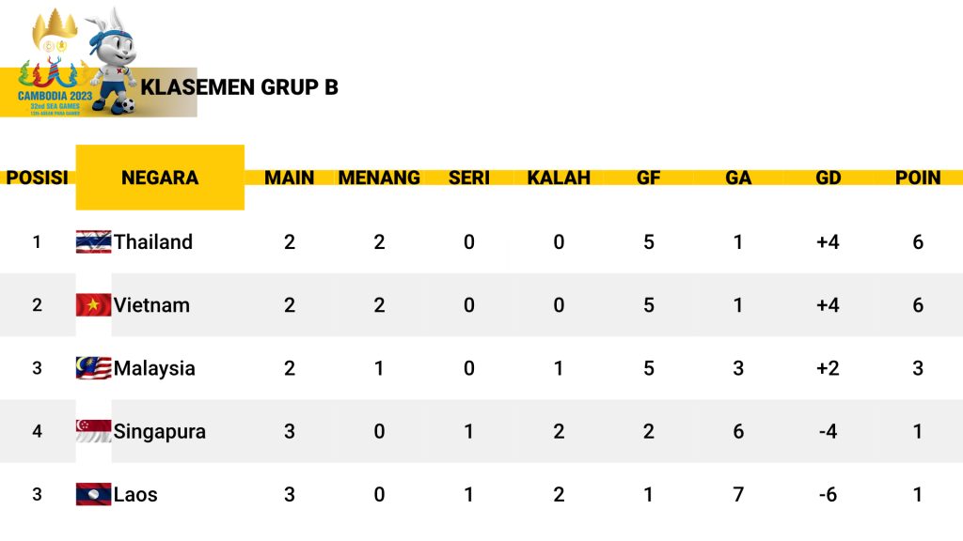The image size is (963, 541).
Task: Select the NEGARA column header
Action: click(160, 178)
